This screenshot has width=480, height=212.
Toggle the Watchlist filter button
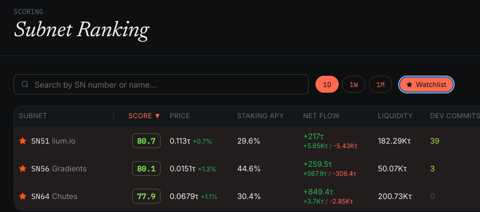point(426,84)
